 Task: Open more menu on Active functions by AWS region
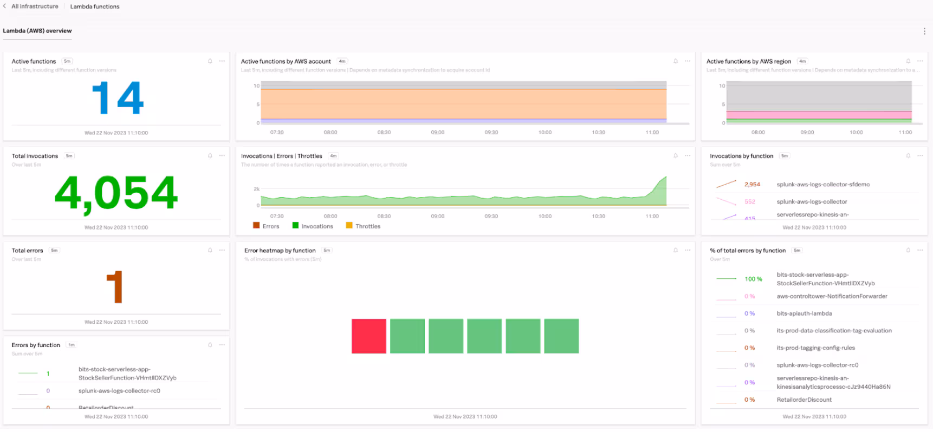click(920, 61)
